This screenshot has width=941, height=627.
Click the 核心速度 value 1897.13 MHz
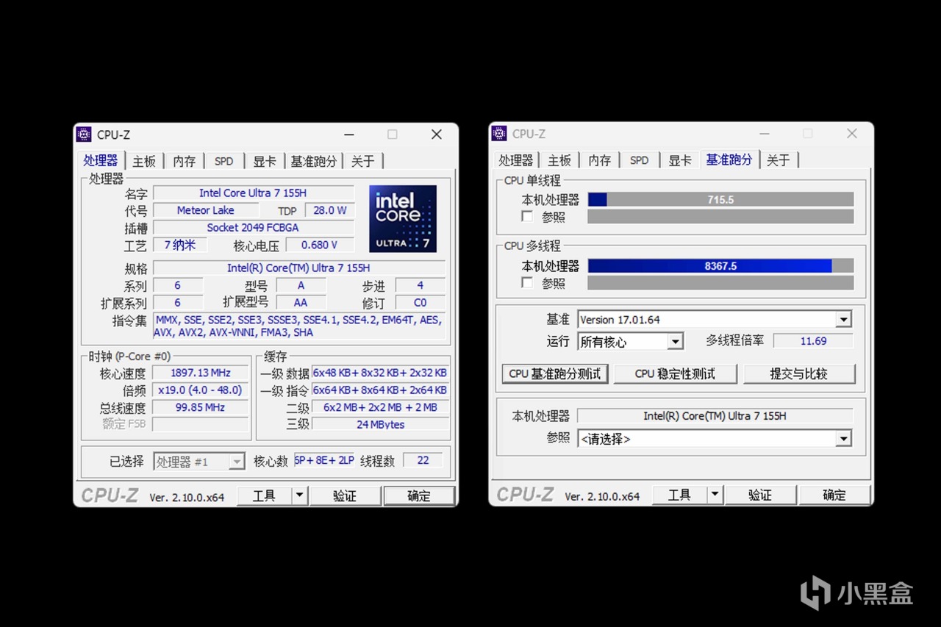click(x=201, y=373)
